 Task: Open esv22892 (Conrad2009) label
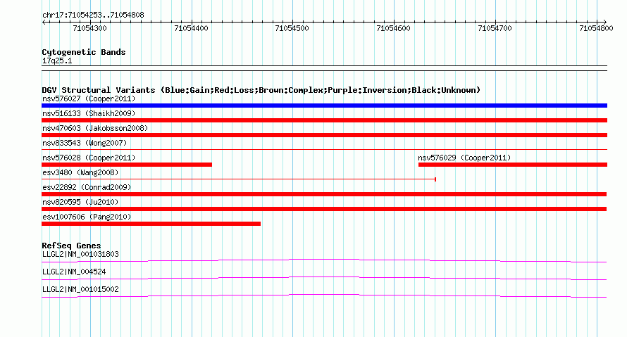click(x=87, y=187)
